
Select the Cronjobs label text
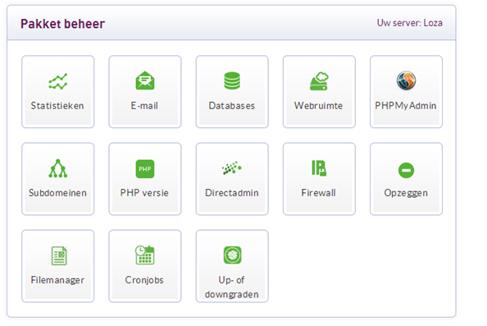click(144, 280)
